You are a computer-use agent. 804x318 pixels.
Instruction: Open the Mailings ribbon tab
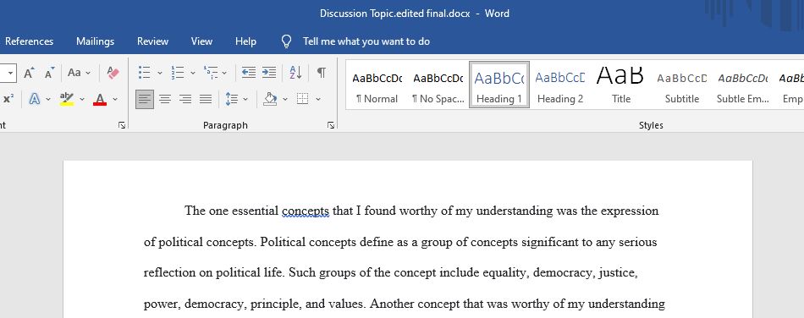tap(95, 41)
